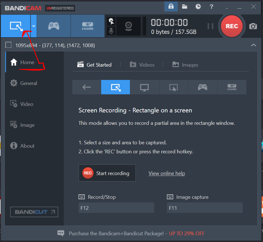The height and width of the screenshot is (242, 263).
Task: Click the Image capture hotkey field F11
Action: 205,208
